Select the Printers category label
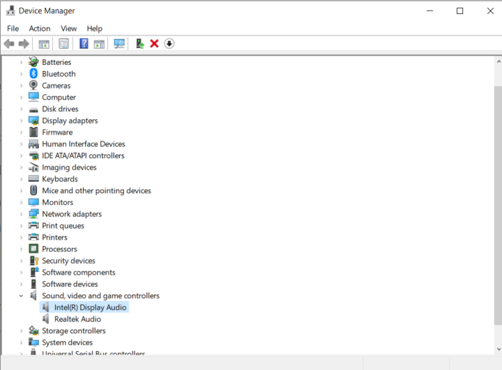This screenshot has width=502, height=370. click(55, 237)
